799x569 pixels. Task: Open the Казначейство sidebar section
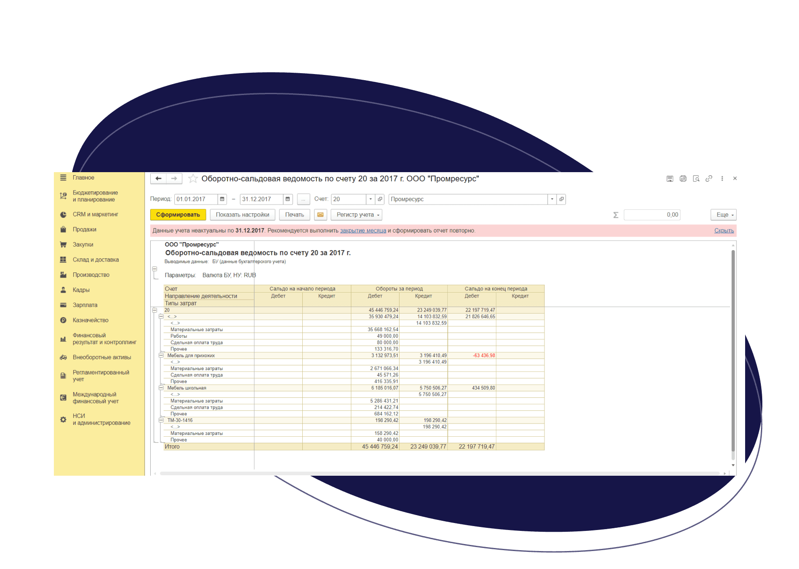point(90,320)
